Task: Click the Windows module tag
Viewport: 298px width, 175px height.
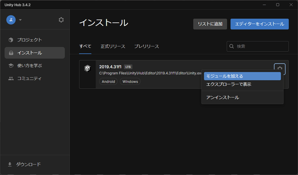Action: click(130, 81)
